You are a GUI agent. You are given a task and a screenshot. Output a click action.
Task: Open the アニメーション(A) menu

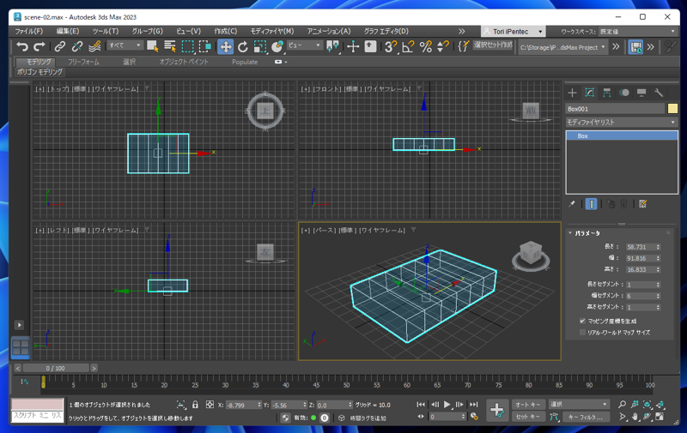(329, 32)
